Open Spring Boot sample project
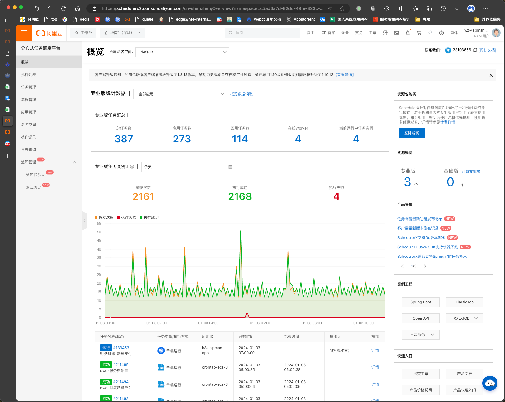This screenshot has width=505, height=402. pos(421,302)
